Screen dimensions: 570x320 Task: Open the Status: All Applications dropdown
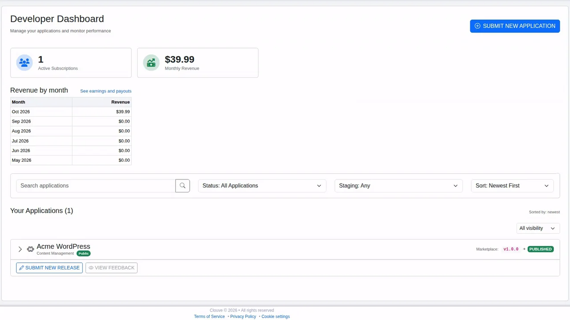pyautogui.click(x=262, y=186)
